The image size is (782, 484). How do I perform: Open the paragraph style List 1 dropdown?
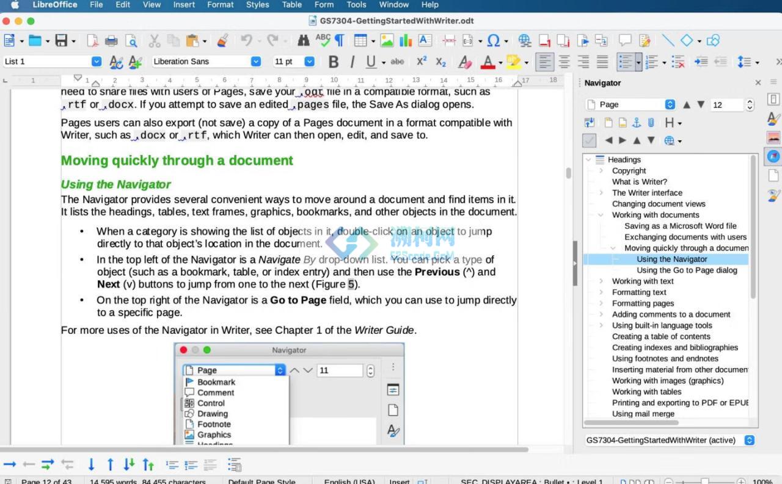pyautogui.click(x=97, y=62)
